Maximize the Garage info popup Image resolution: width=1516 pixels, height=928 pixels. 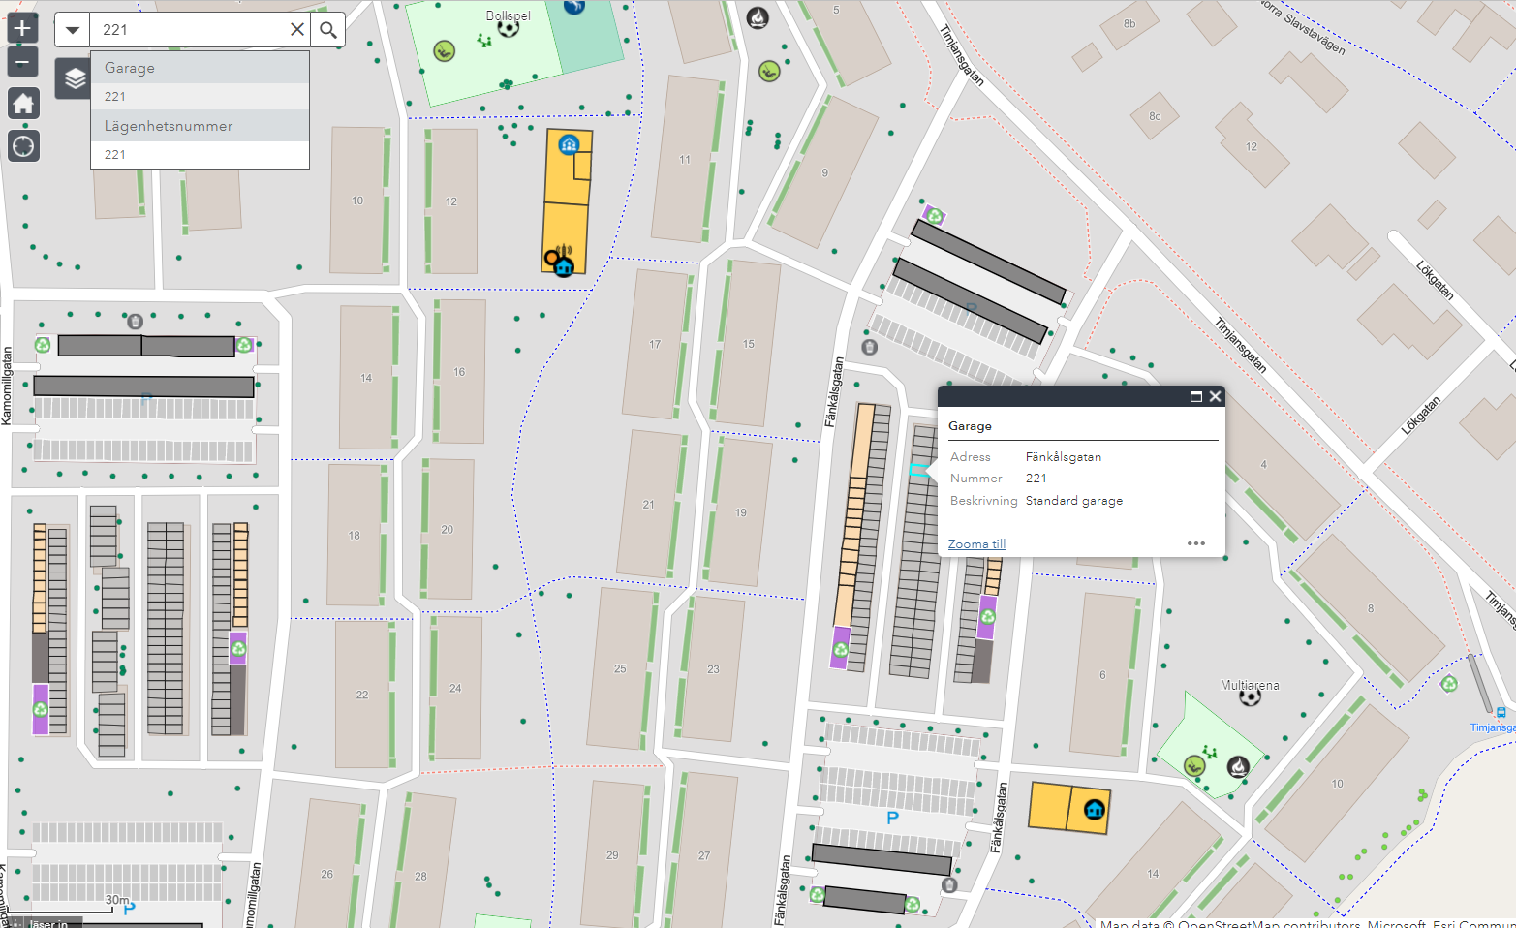pyautogui.click(x=1195, y=396)
